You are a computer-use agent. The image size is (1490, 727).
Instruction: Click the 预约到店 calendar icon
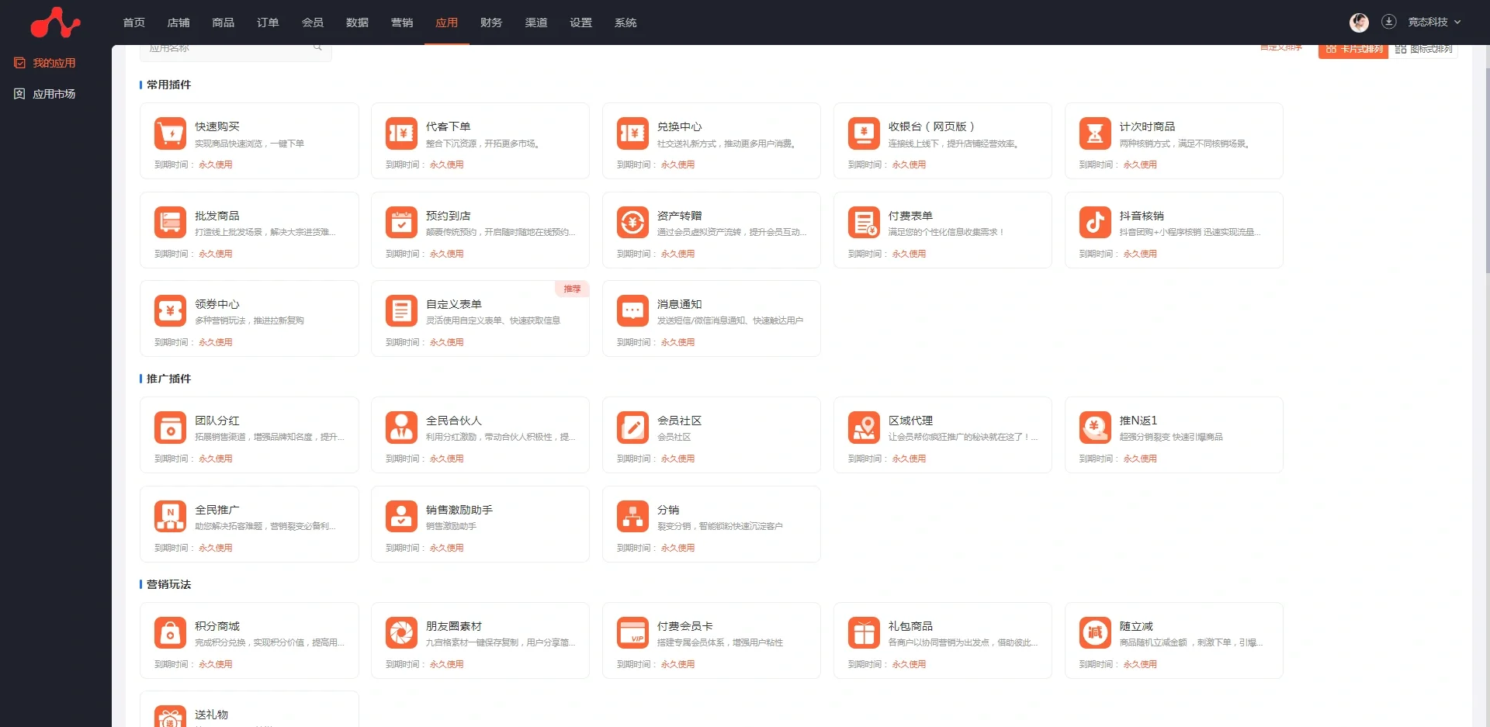coord(401,223)
